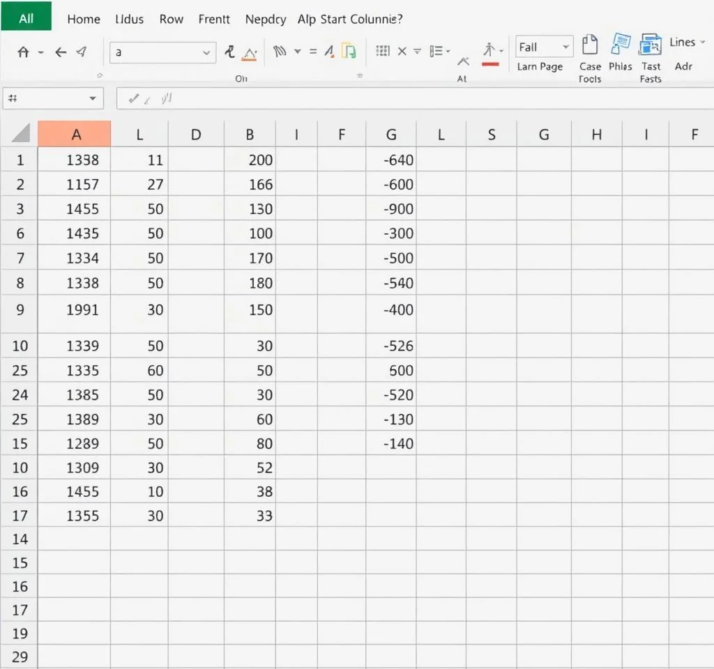Click the Larn Page label
Screen dimensions: 714x669
pyautogui.click(x=540, y=67)
